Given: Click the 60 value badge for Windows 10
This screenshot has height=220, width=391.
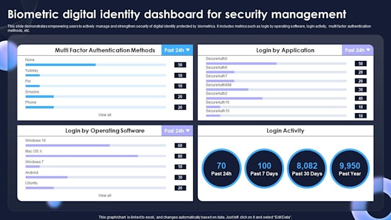Looking at the screenshot, I should [x=181, y=145].
